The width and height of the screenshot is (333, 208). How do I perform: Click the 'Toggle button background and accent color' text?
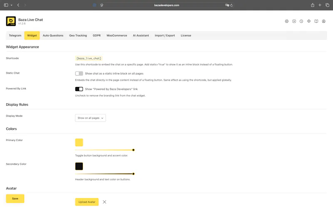tap(101, 156)
